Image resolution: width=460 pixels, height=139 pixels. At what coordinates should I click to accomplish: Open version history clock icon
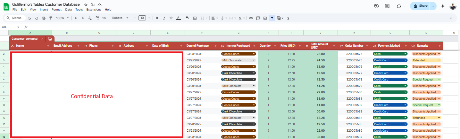point(376,6)
